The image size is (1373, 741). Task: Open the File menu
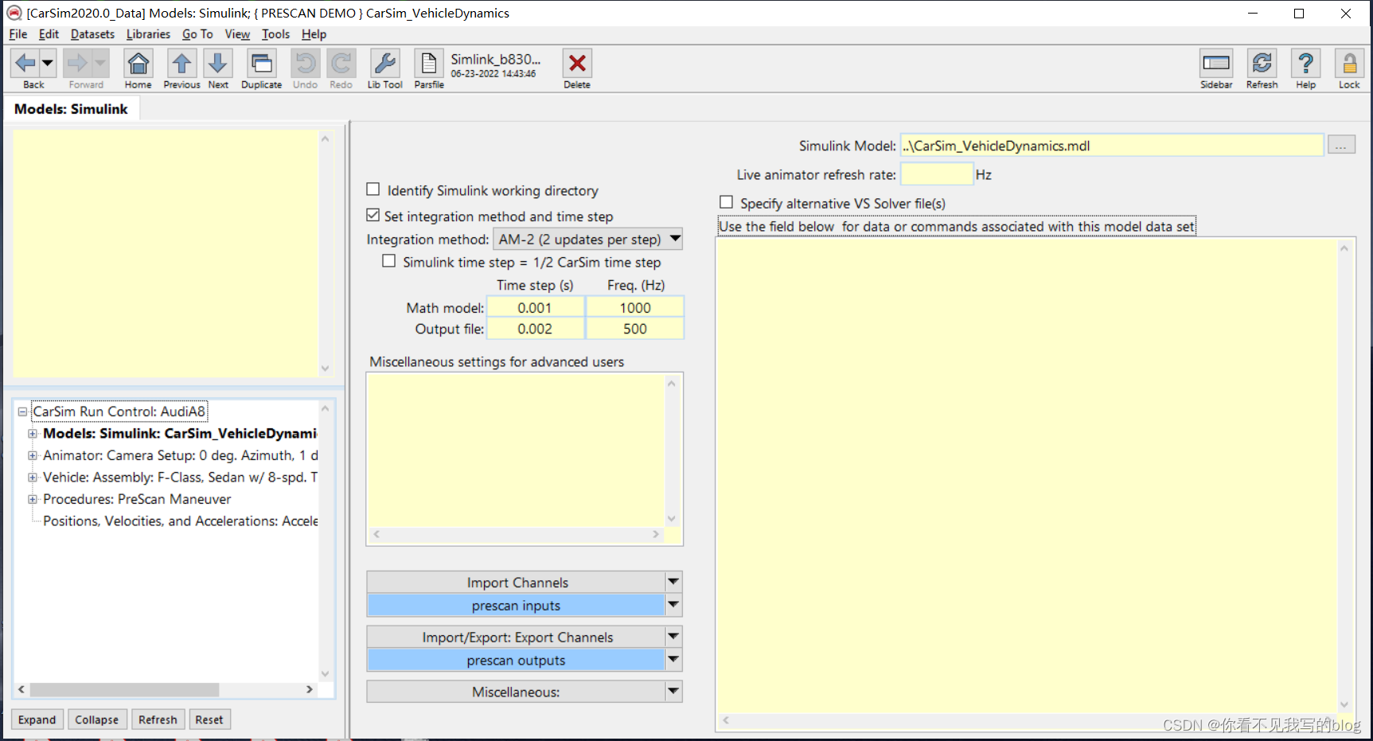pyautogui.click(x=18, y=34)
